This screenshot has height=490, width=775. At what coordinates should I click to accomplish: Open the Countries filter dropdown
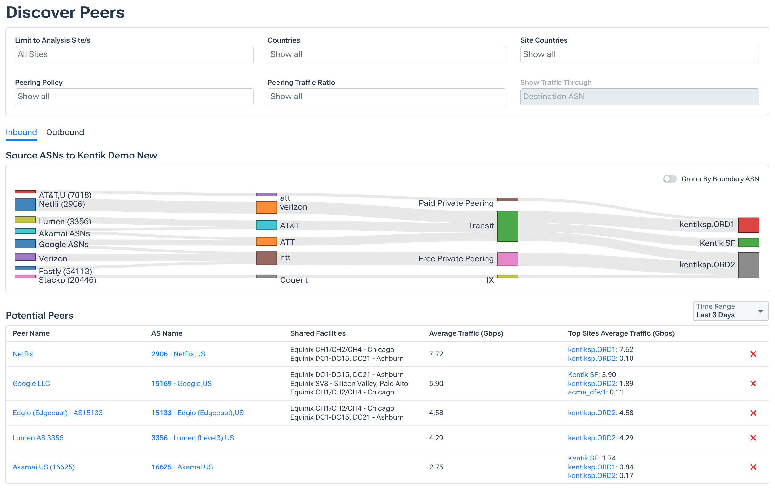pos(386,54)
